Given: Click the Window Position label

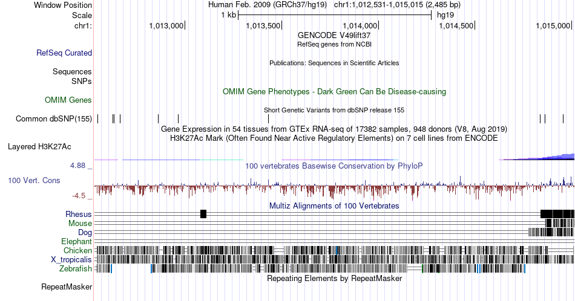Looking at the screenshot, I should (x=63, y=5).
